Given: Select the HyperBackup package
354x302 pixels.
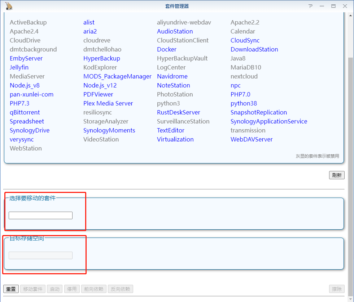Looking at the screenshot, I should coord(102,58).
